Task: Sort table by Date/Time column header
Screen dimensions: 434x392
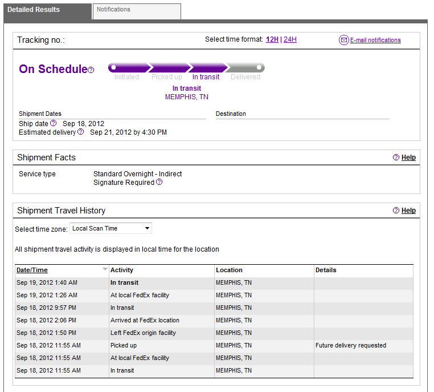Action: (x=32, y=270)
